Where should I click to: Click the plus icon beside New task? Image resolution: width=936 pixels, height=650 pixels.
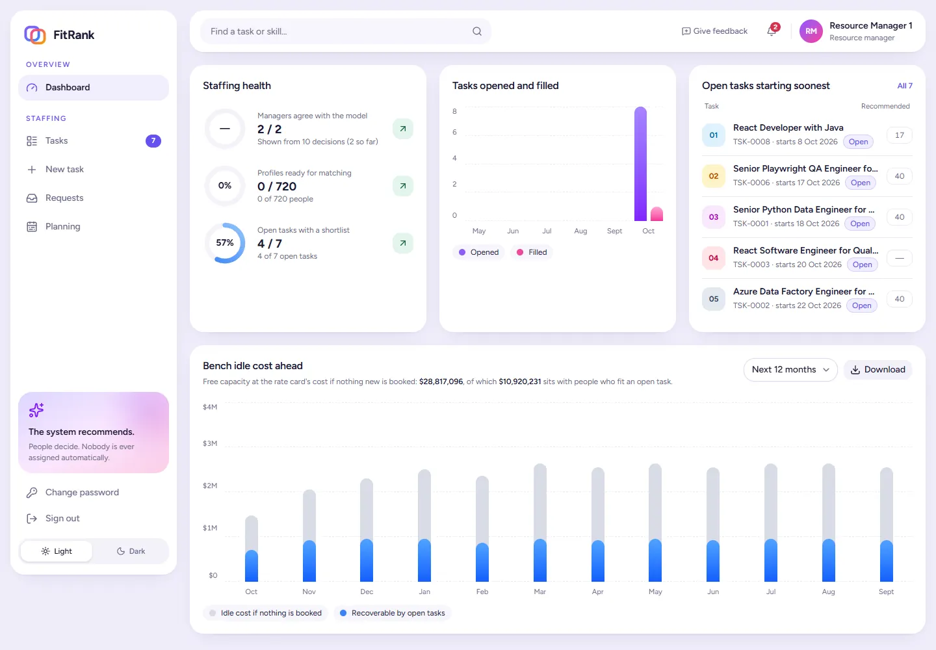(32, 170)
